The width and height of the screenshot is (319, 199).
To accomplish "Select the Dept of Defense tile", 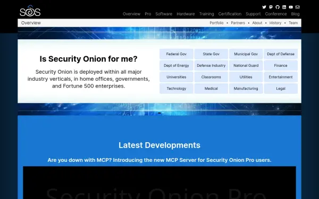I will [281, 54].
